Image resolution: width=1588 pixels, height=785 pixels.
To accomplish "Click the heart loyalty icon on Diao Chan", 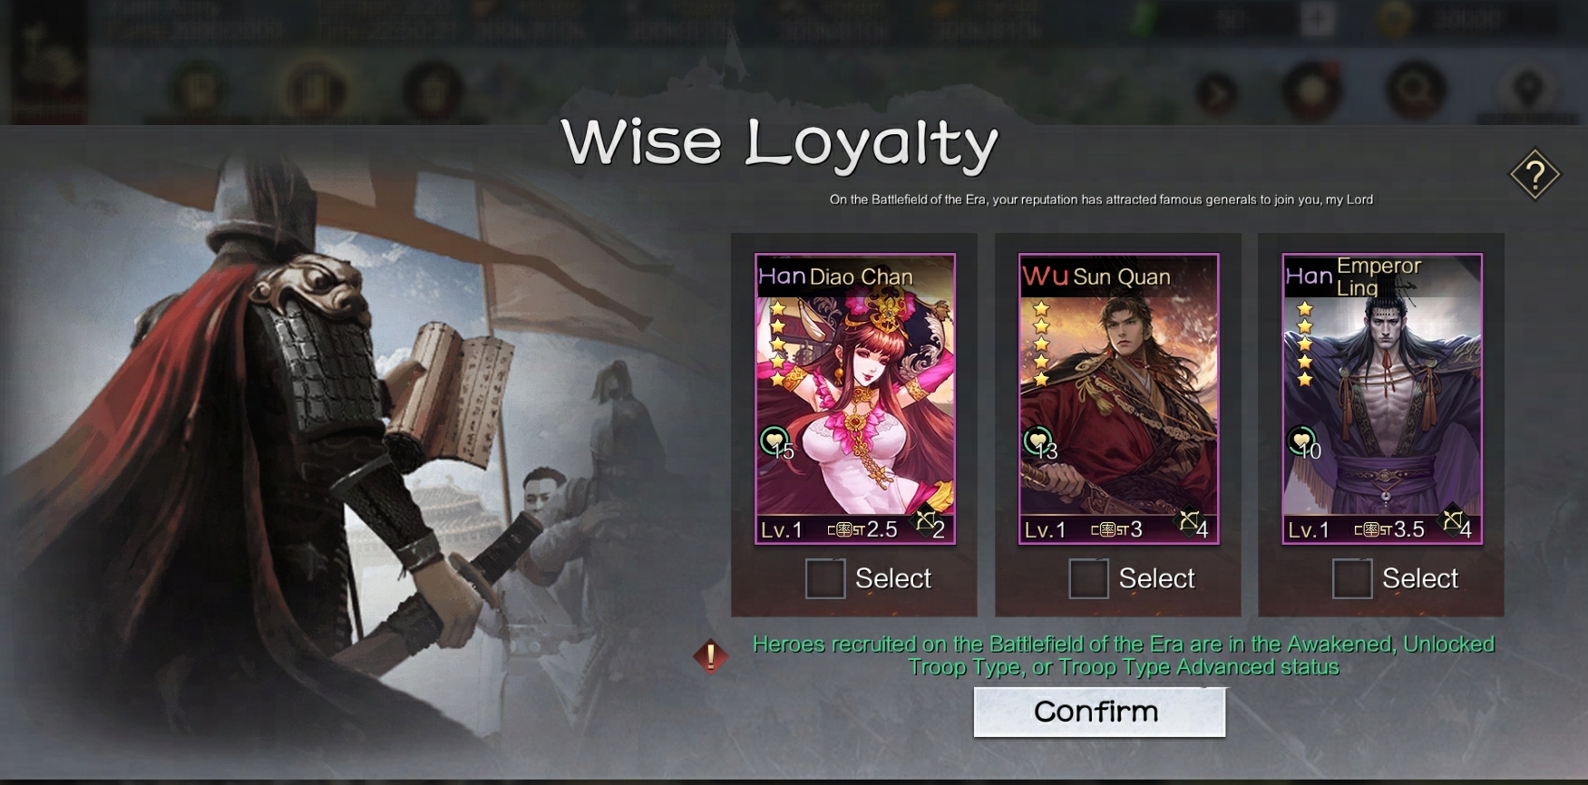I will (x=774, y=441).
